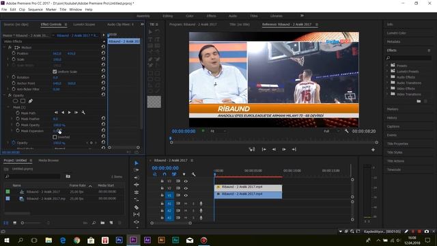Select the free draw bezier pen mask tool
The image size is (437, 246).
tap(30, 101)
